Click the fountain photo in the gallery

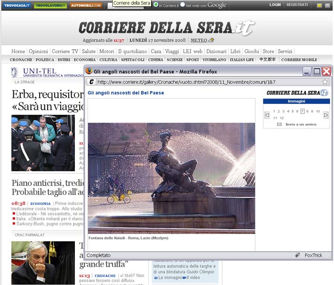tap(171, 178)
